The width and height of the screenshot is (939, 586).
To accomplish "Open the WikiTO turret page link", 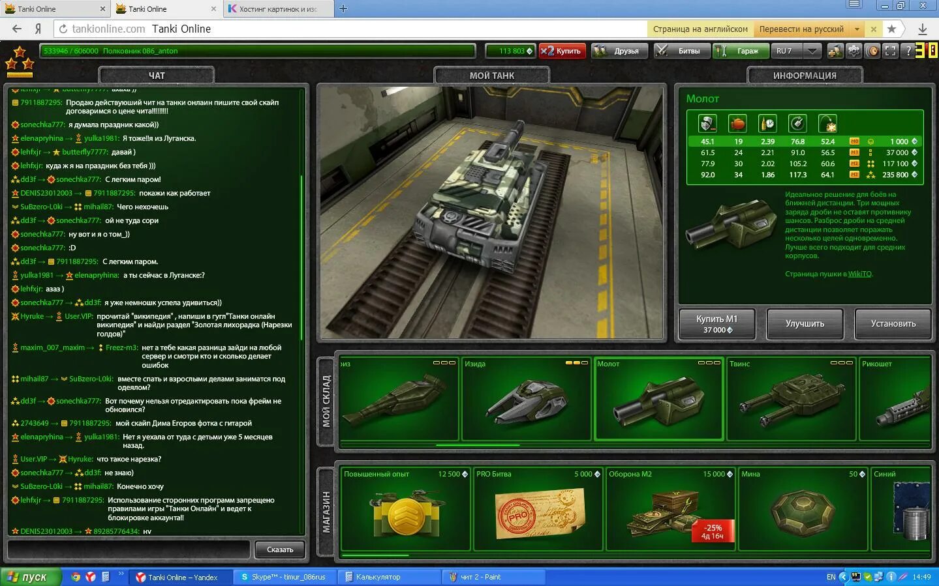I will pos(859,274).
